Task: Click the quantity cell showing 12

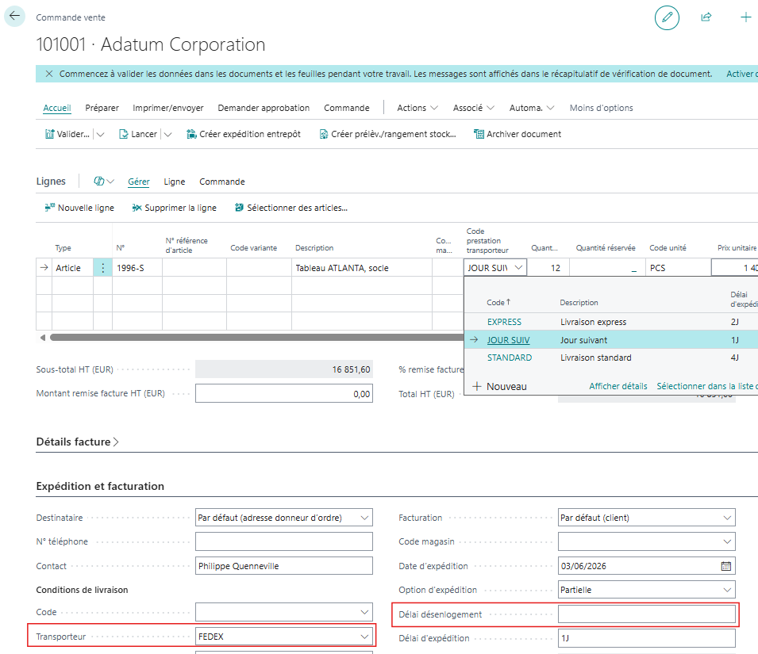Action: point(548,268)
